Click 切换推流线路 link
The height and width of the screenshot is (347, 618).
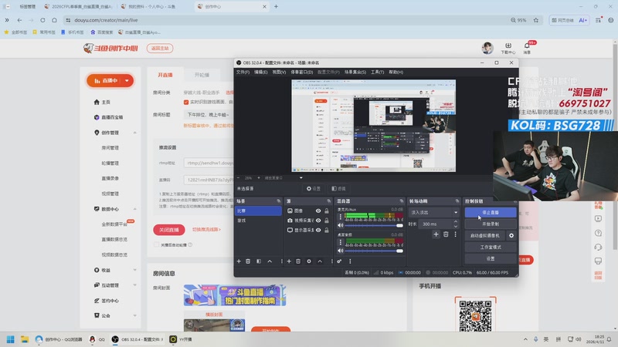[x=206, y=229]
